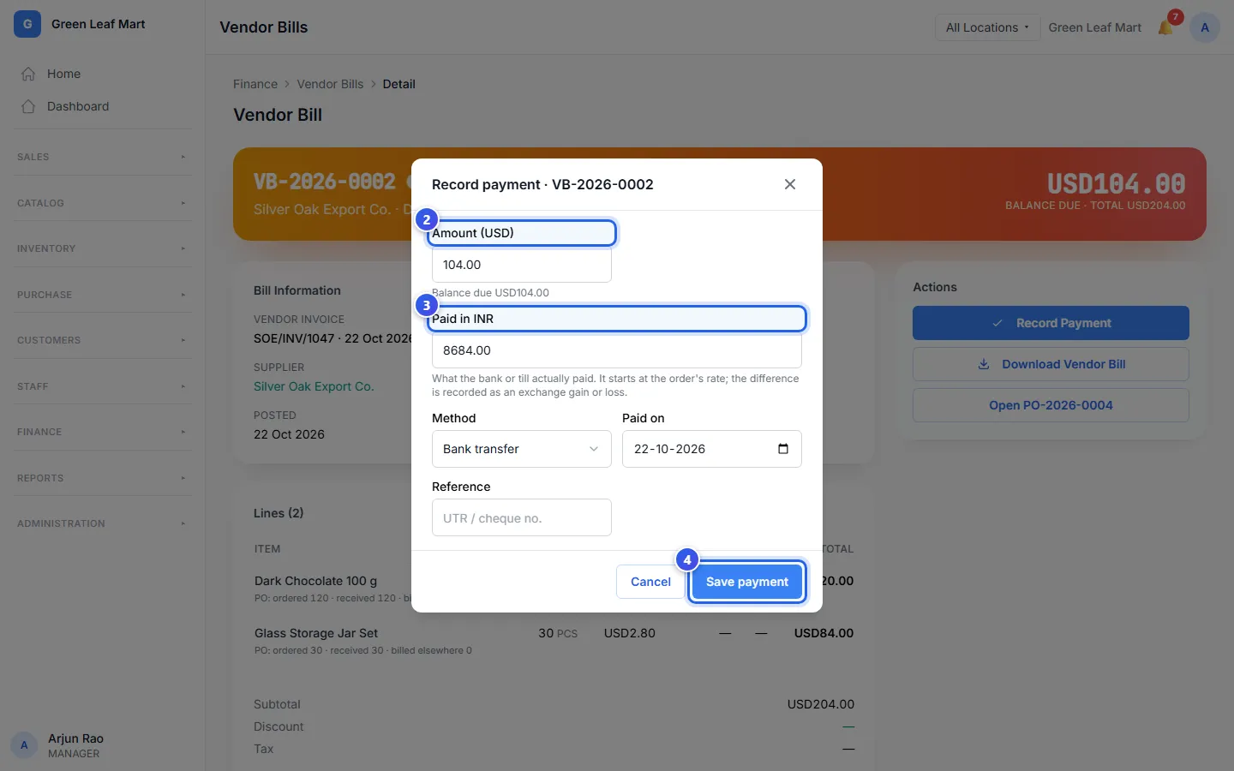Viewport: 1234px width, 771px height.
Task: Click the Arjun Rao profile avatar
Action: pos(24,745)
